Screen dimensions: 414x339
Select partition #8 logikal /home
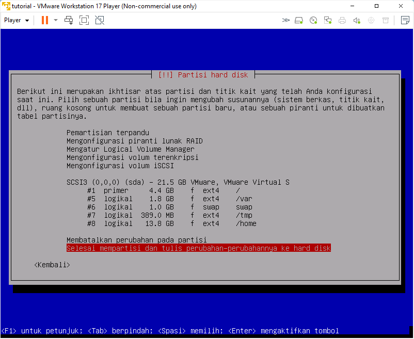click(172, 224)
